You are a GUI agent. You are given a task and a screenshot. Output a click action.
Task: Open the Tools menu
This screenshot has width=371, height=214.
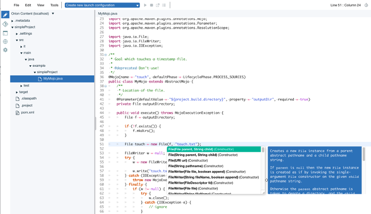pyautogui.click(x=54, y=5)
